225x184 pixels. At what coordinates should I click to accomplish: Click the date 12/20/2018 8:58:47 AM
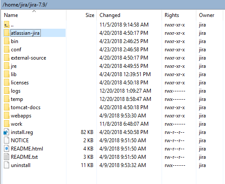pos(125,99)
